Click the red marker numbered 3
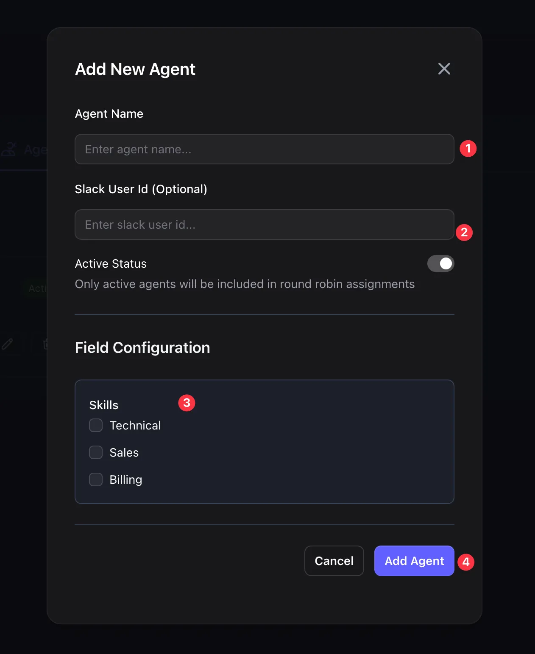This screenshot has width=535, height=654. tap(187, 403)
